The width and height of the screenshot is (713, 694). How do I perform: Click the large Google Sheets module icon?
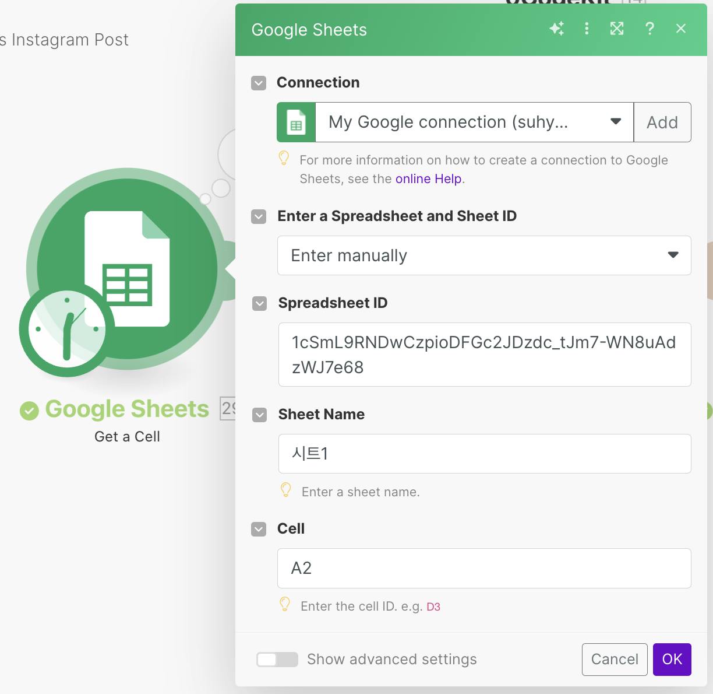coord(128,269)
